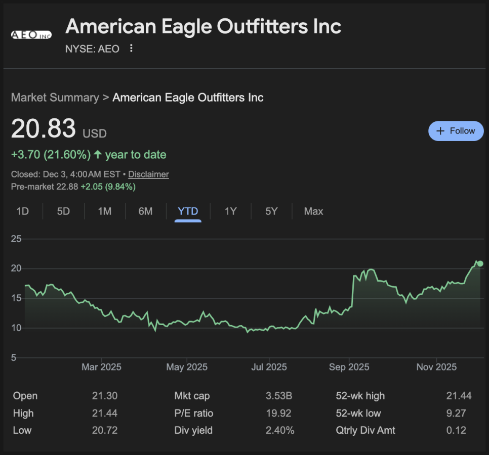Open the three-dot more options menu

(131, 49)
